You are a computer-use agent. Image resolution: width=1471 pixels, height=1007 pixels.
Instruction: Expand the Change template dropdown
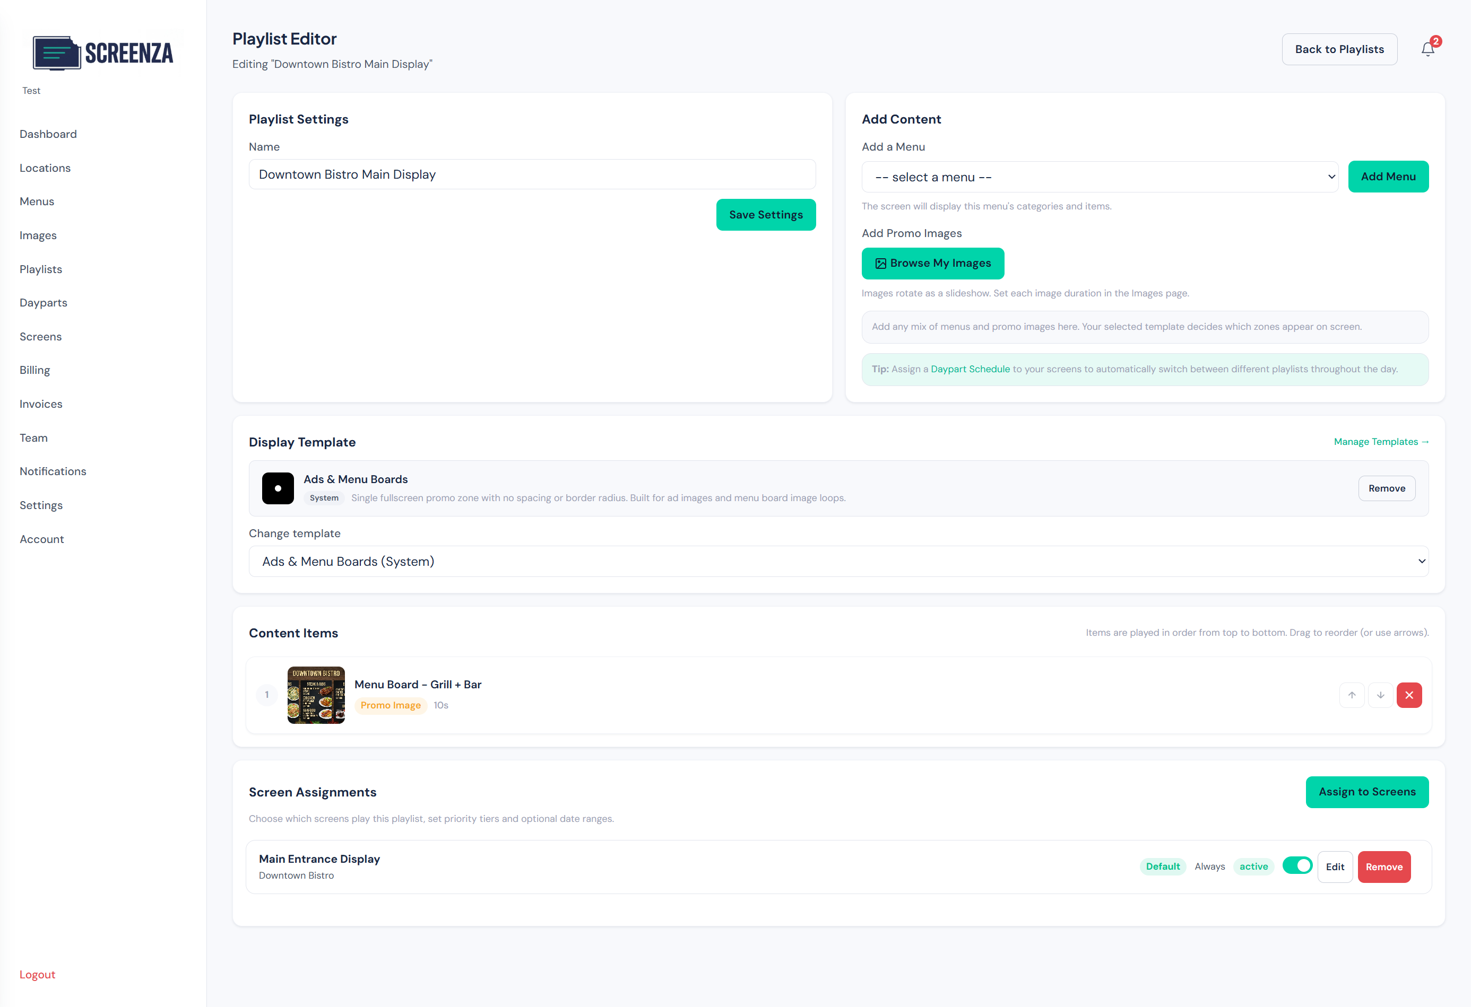pos(838,562)
